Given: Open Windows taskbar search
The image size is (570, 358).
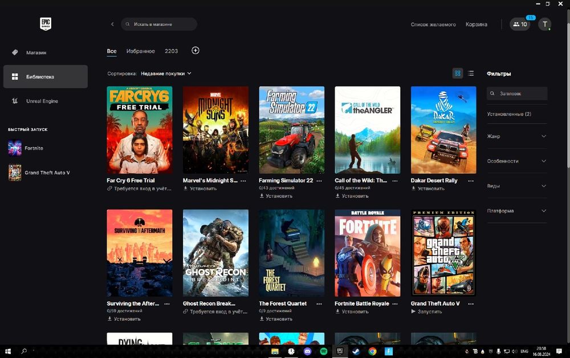Looking at the screenshot, I should coord(24,351).
